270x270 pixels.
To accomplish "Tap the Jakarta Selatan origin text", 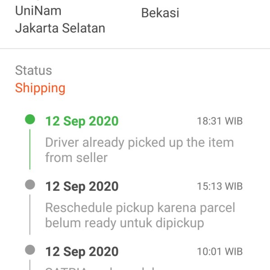I will (x=60, y=28).
